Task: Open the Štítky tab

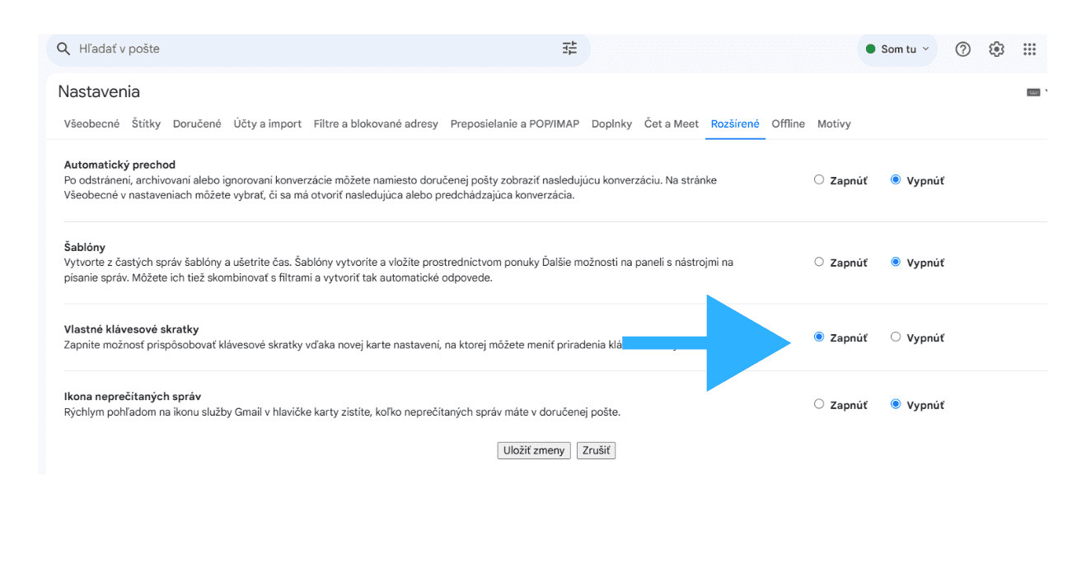Action: [x=146, y=124]
